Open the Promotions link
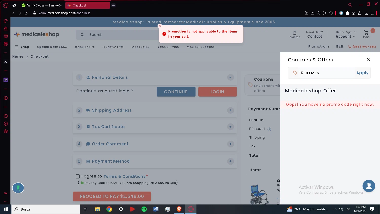This screenshot has width=380, height=214. [319, 47]
